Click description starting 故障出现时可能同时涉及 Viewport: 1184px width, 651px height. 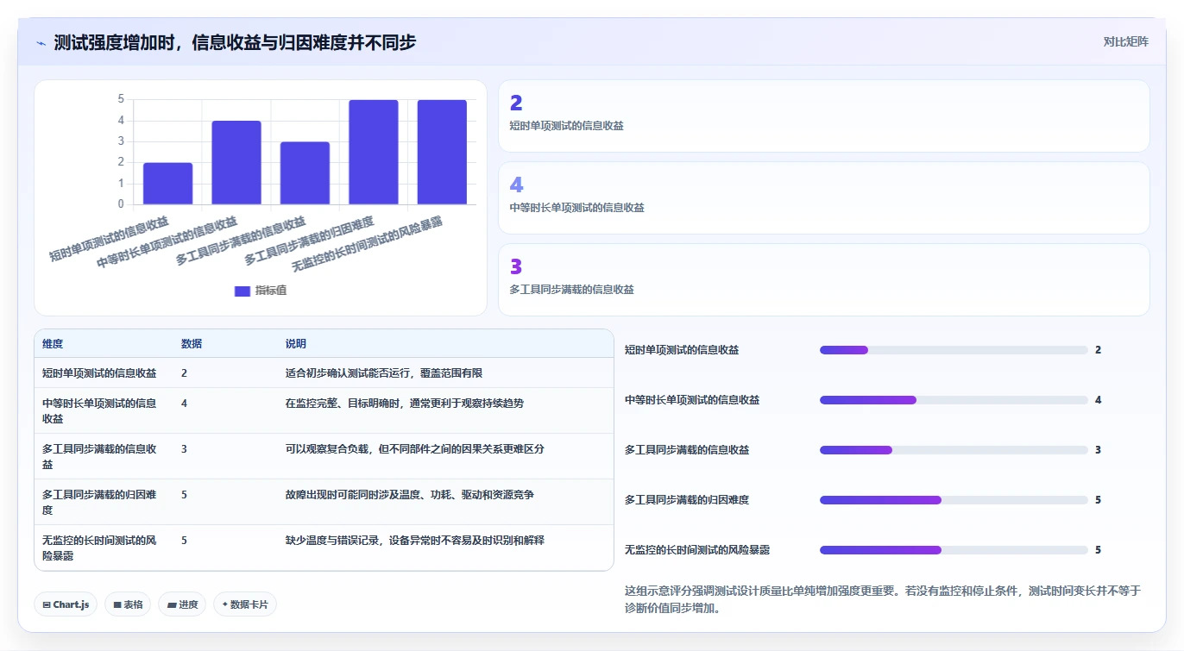click(410, 494)
